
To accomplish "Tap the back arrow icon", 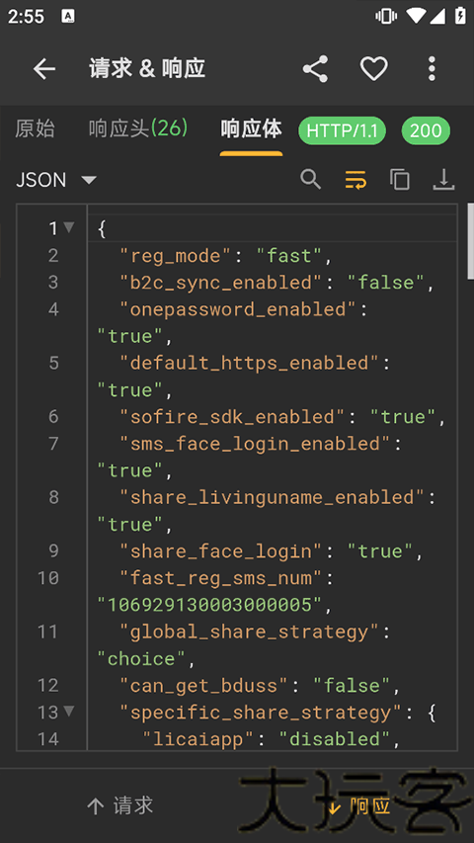I will click(x=44, y=69).
